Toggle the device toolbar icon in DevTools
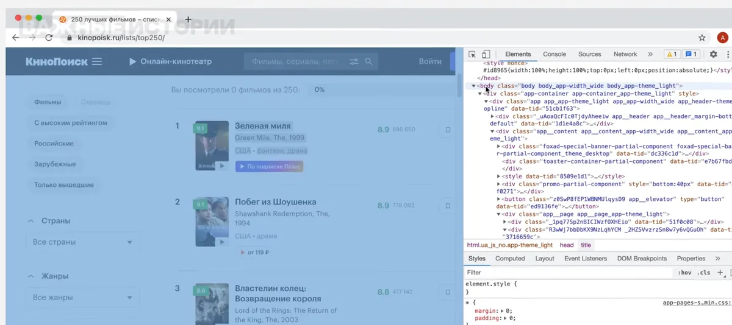Image resolution: width=732 pixels, height=325 pixels. coord(486,54)
